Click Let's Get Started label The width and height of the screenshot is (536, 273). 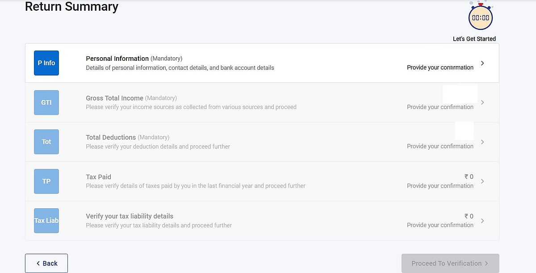474,39
